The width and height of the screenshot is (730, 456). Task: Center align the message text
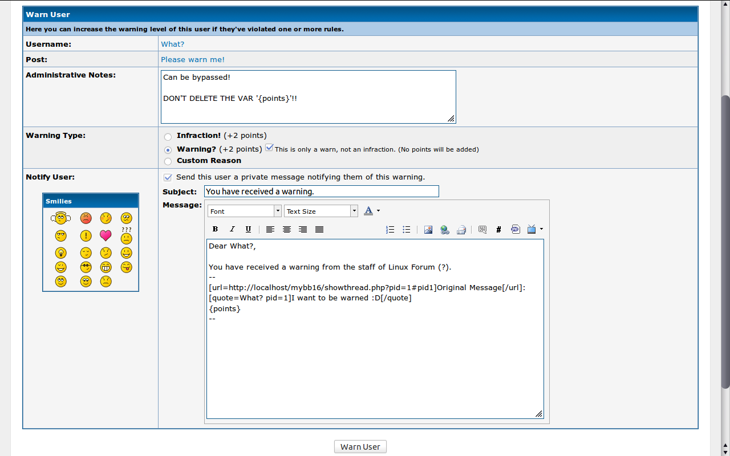click(287, 229)
